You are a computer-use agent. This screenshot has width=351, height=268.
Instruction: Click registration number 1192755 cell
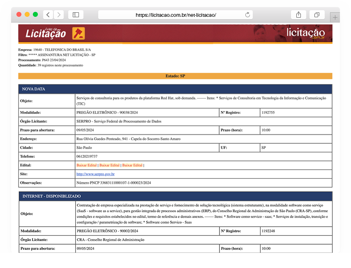tap(268, 112)
